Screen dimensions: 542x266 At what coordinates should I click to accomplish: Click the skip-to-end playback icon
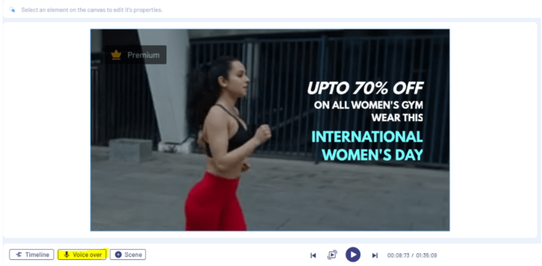374,255
